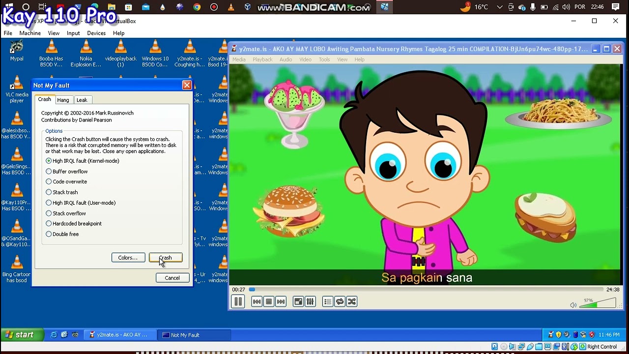Select VLC media player desktop shortcut
Screen dimensions: 629x354
point(17,89)
